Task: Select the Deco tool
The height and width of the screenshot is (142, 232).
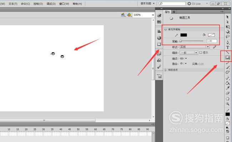Action: 228,72
